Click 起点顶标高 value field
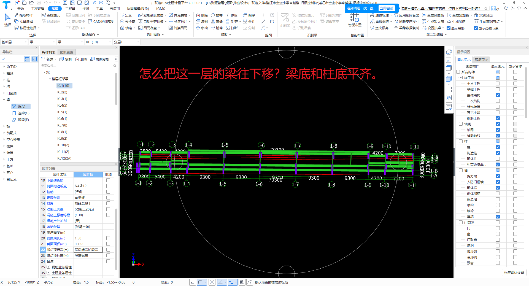Viewport: 529px width, 286px height. pyautogui.click(x=88, y=250)
